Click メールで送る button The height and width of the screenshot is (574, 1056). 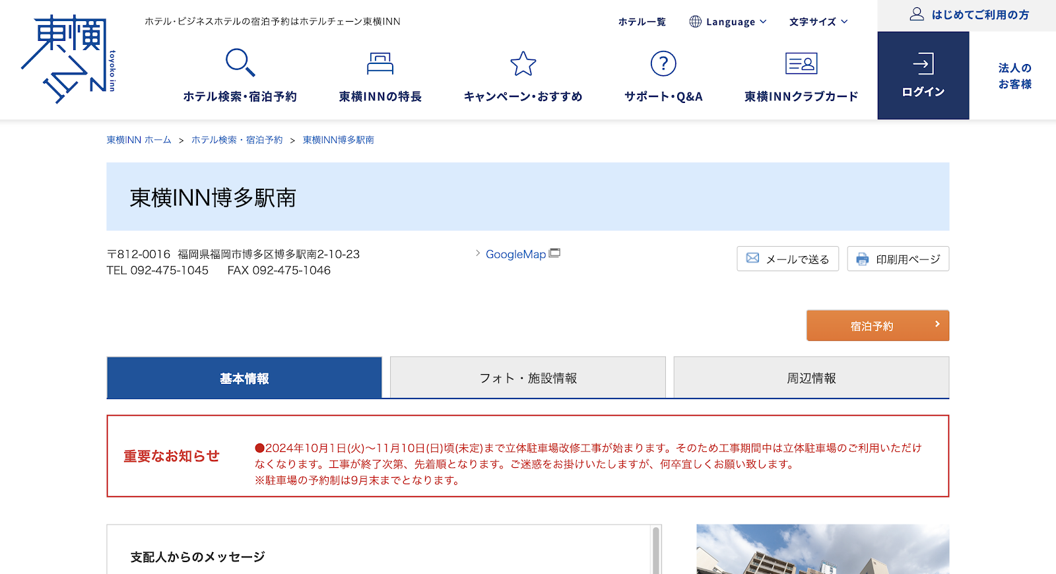[787, 259]
